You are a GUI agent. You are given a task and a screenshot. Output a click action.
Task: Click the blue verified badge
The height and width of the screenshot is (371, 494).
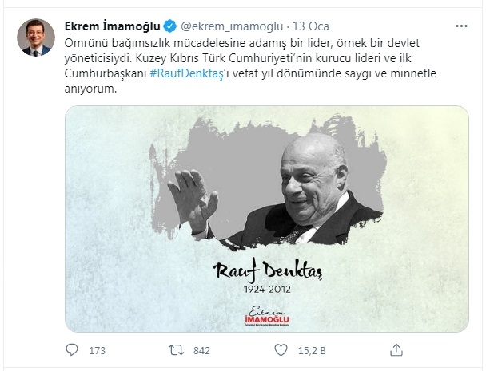pyautogui.click(x=169, y=26)
